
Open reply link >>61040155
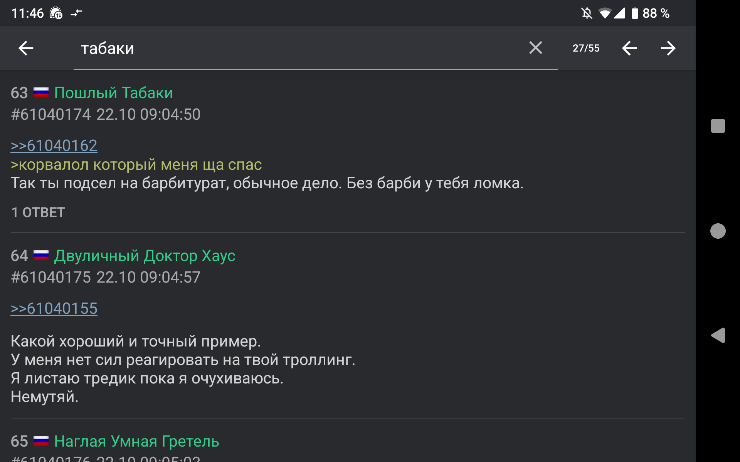tap(54, 308)
